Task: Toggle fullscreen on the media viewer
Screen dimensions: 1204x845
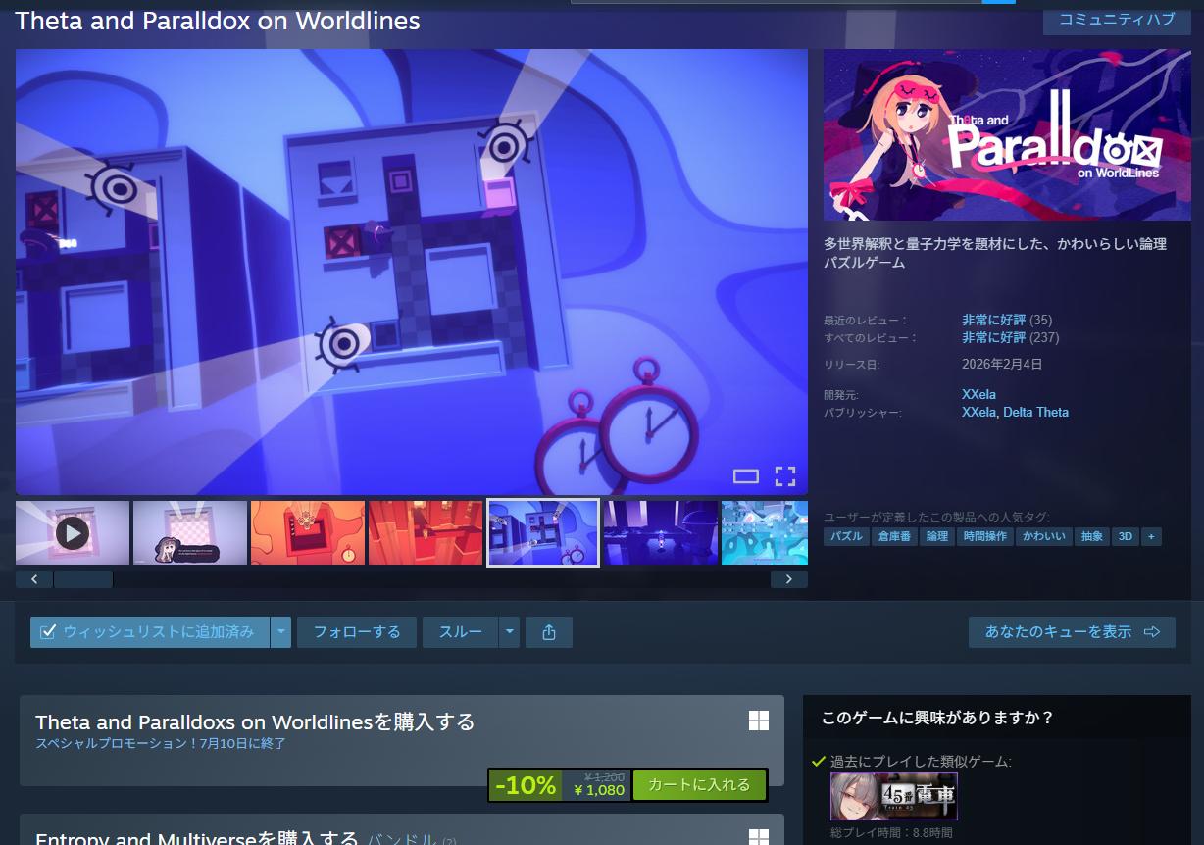Action: click(785, 476)
